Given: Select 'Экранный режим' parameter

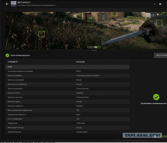Looking at the screenshot, I should pyautogui.click(x=14, y=132).
